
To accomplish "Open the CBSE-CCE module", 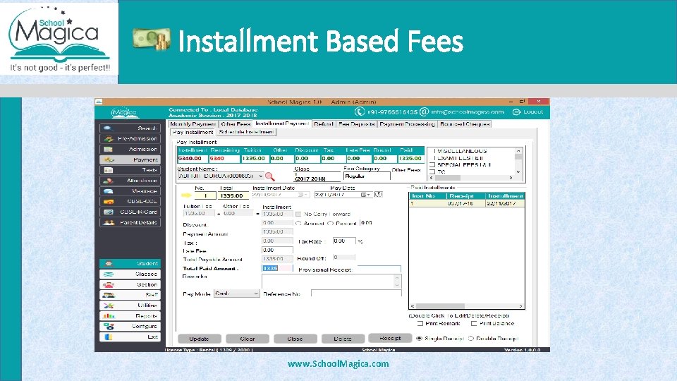I will pos(130,202).
